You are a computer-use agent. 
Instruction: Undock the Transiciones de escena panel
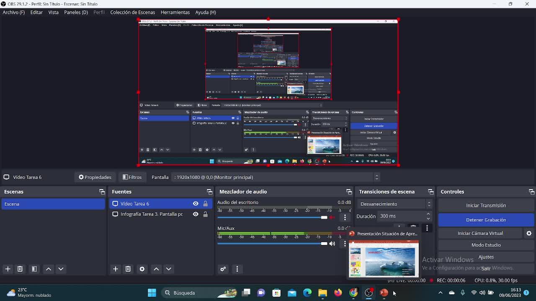pos(430,191)
